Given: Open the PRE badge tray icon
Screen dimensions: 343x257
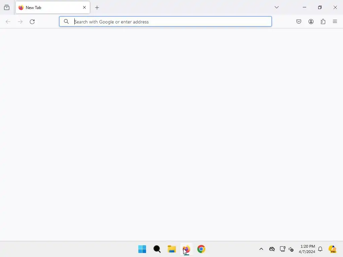Looking at the screenshot, I should [x=332, y=249].
